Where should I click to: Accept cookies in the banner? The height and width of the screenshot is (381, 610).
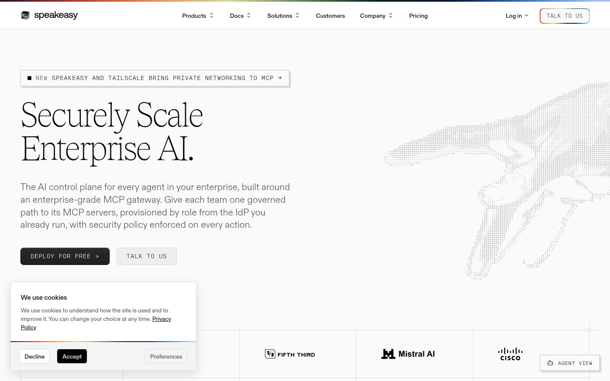72,356
